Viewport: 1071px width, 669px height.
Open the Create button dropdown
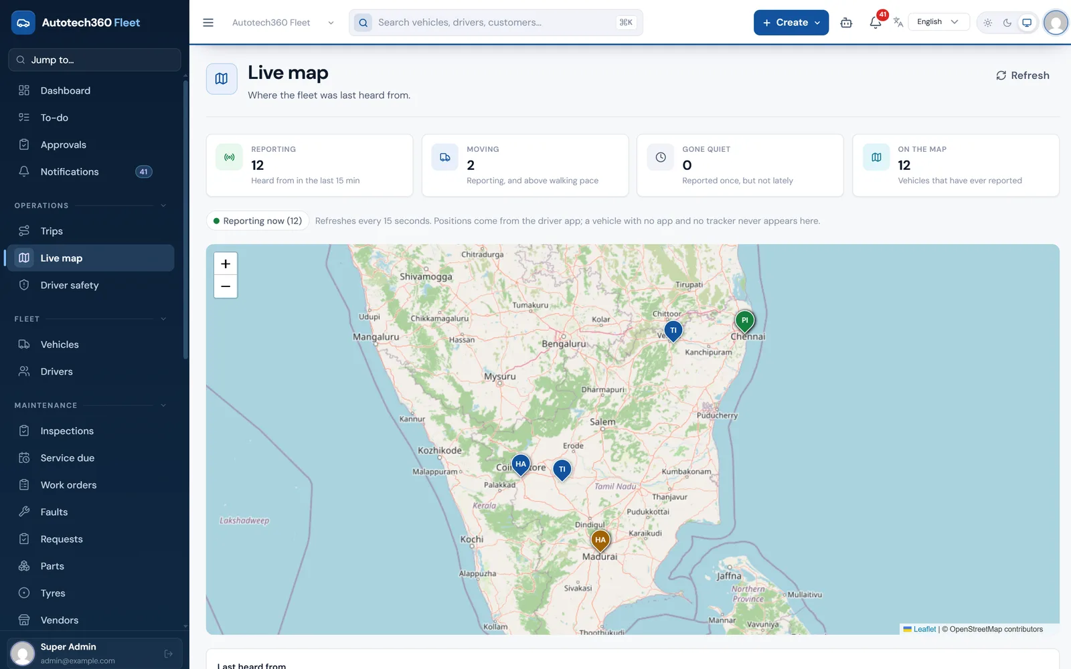click(x=791, y=23)
